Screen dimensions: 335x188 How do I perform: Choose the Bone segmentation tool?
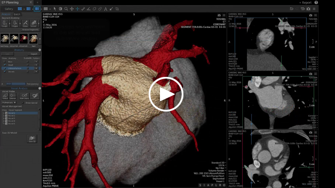pyautogui.click(x=25, y=23)
